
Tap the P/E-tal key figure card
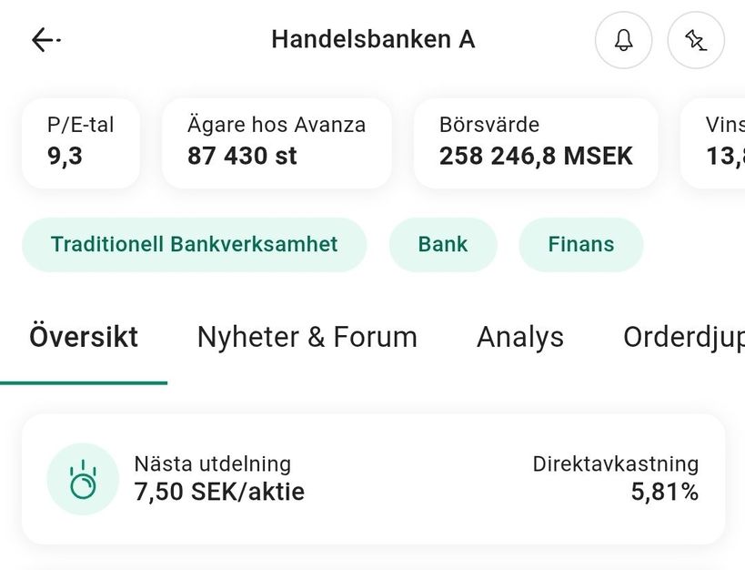tap(80, 142)
